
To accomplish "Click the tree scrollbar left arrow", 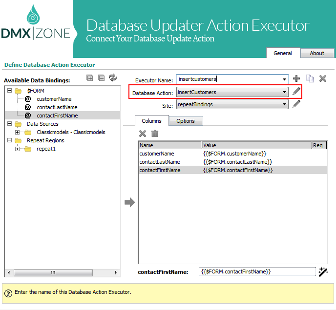I will [9, 272].
